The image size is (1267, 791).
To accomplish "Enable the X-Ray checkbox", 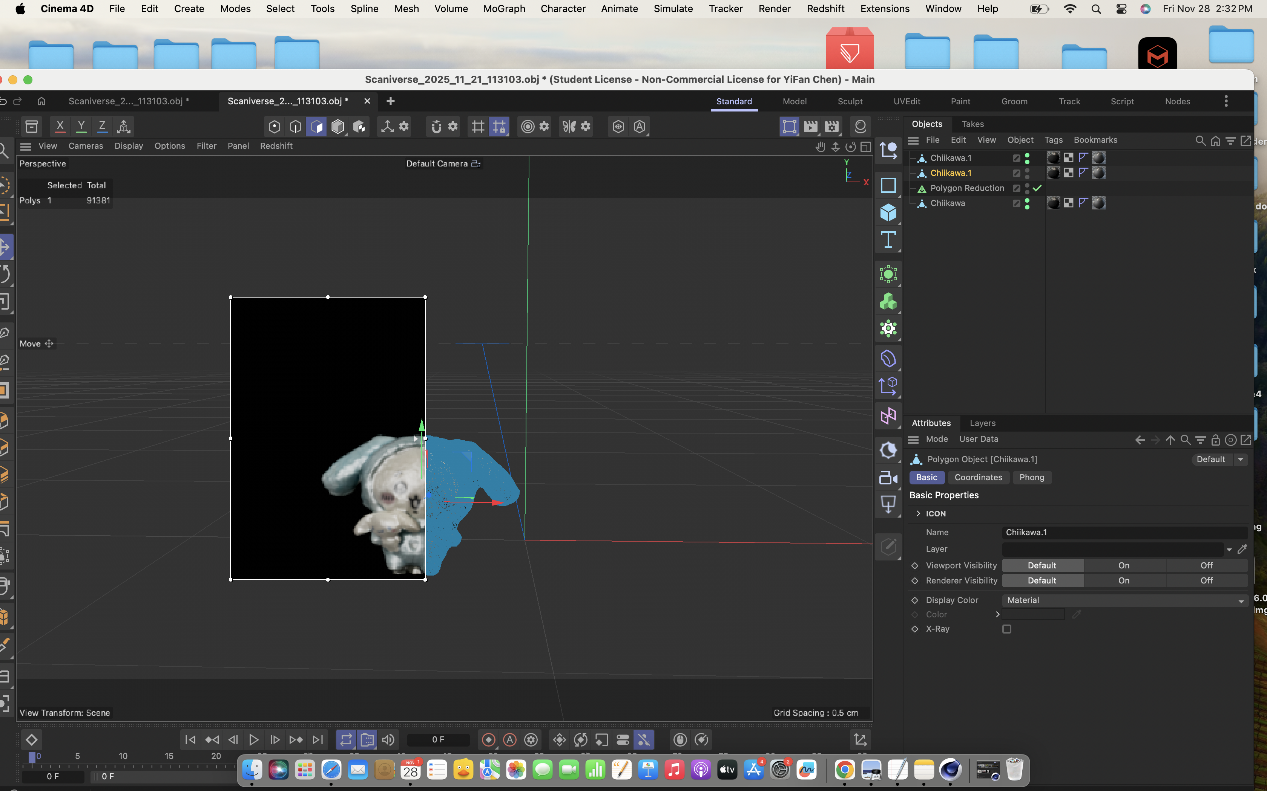I will click(1006, 629).
